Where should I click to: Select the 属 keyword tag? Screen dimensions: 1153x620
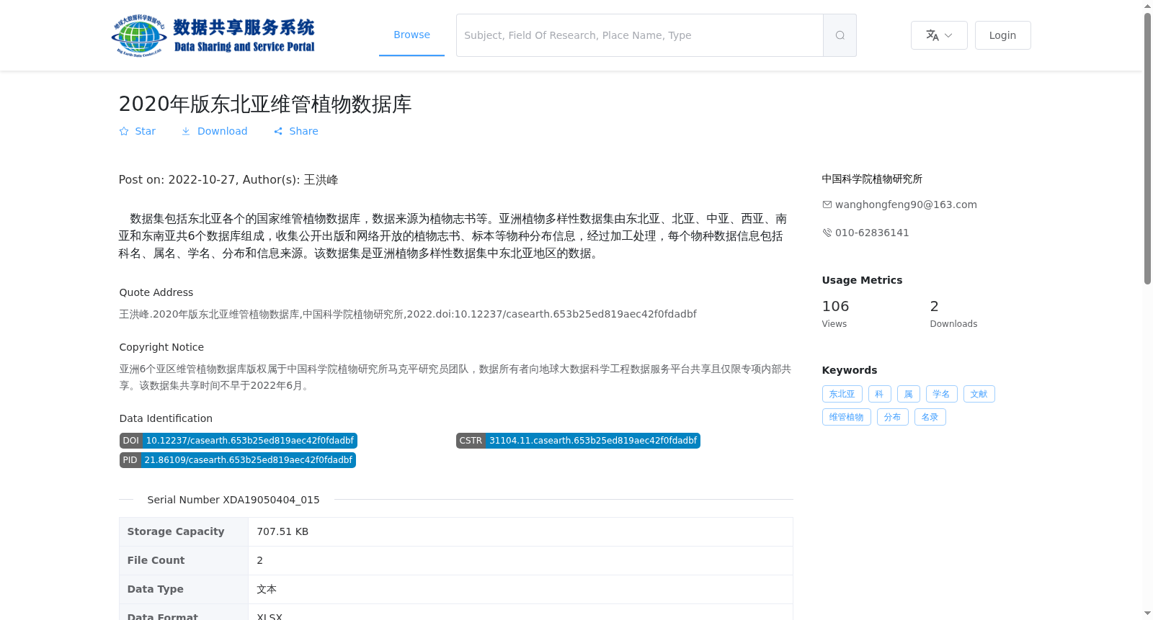(908, 394)
